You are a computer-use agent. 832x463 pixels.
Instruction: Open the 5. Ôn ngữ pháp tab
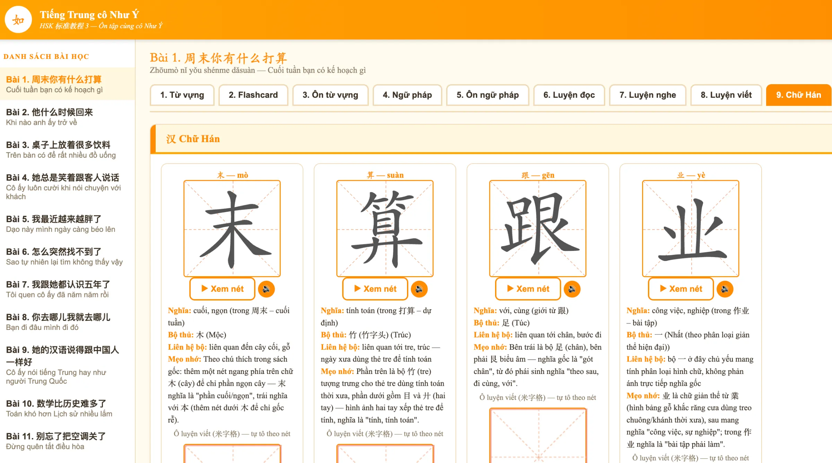point(488,95)
